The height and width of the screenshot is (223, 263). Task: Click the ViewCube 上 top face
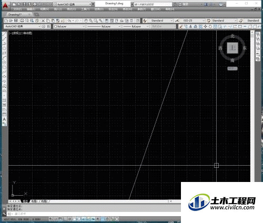click(232, 48)
